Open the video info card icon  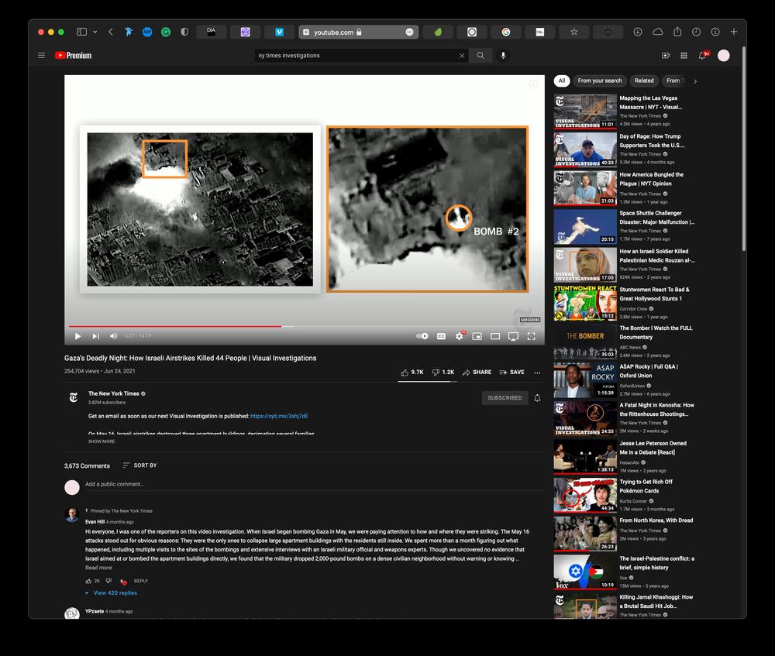(533, 84)
